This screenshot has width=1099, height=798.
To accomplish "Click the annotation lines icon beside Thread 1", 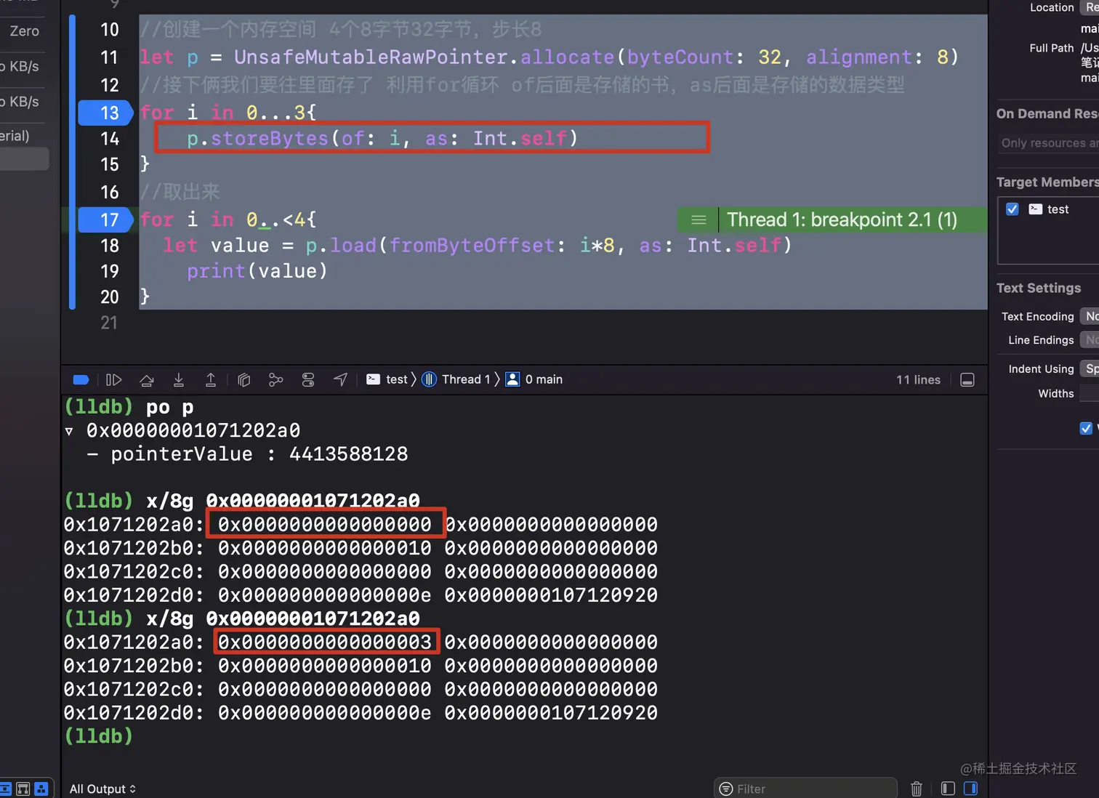I will coord(699,219).
